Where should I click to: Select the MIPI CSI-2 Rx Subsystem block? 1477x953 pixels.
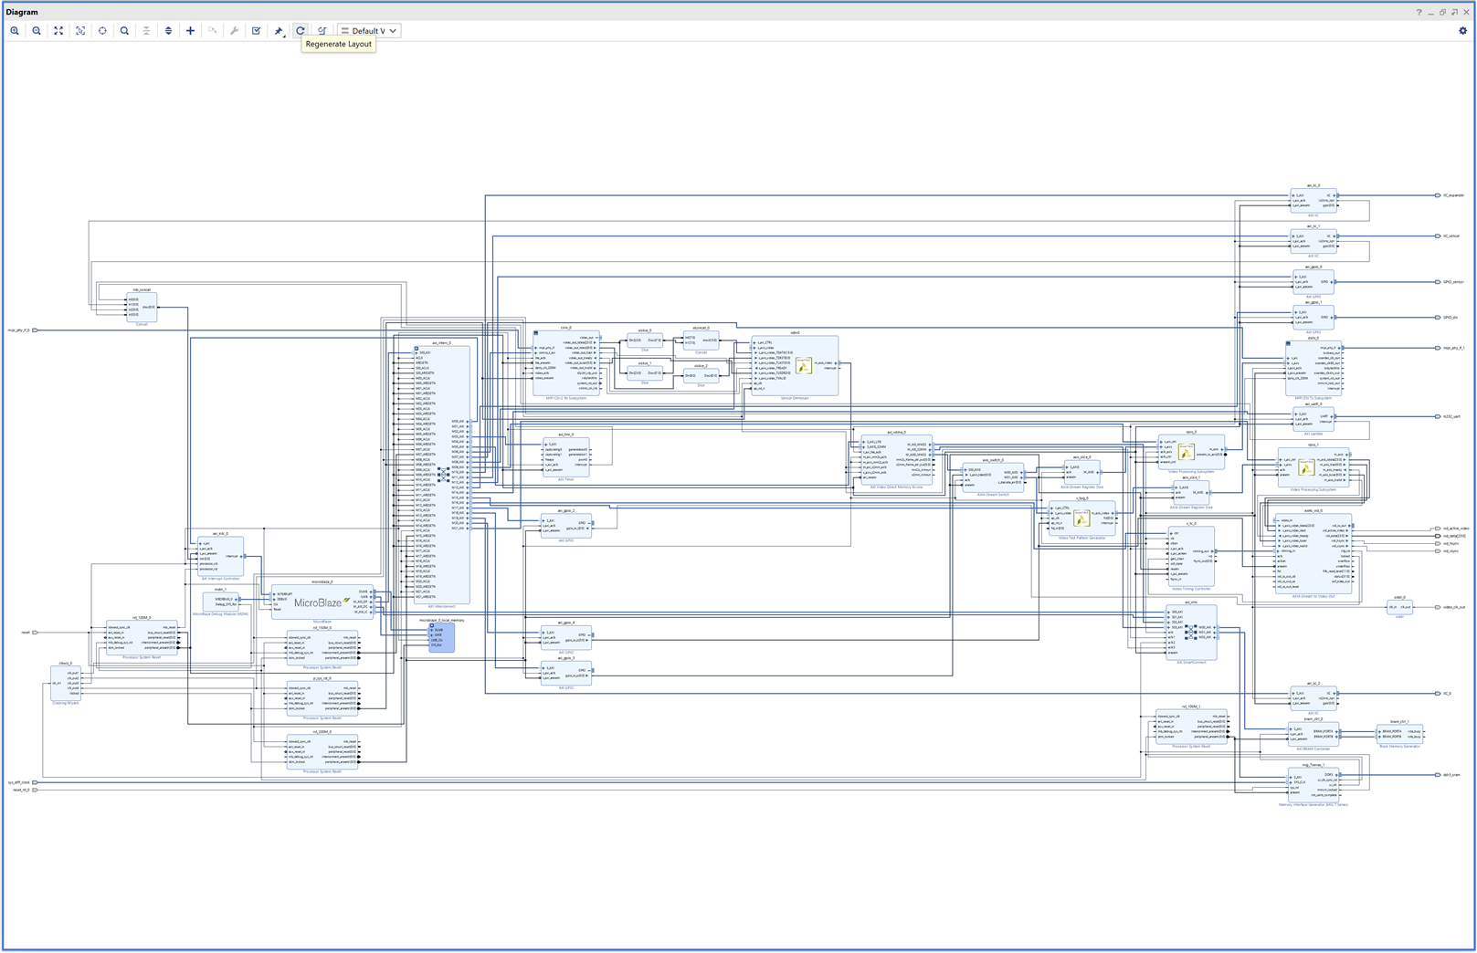coord(565,362)
